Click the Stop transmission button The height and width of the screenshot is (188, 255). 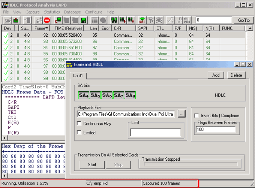tap(118, 165)
